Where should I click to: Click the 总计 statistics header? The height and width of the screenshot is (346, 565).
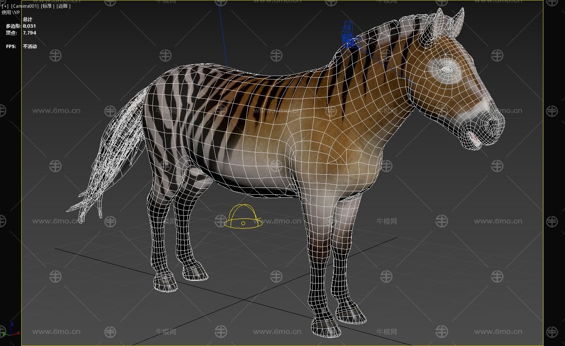28,20
